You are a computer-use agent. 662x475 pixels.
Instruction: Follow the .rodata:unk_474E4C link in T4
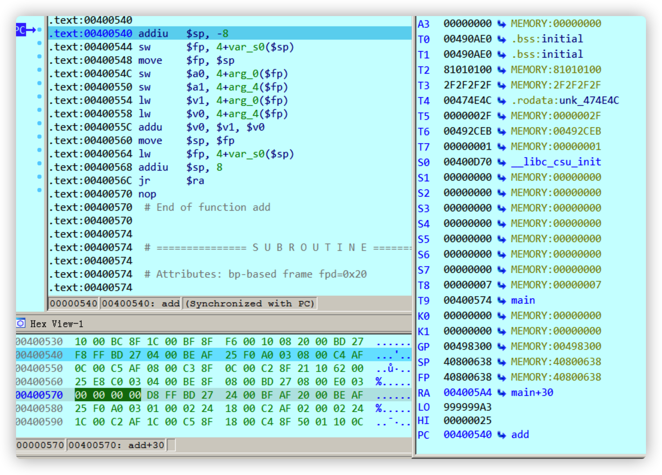(565, 101)
